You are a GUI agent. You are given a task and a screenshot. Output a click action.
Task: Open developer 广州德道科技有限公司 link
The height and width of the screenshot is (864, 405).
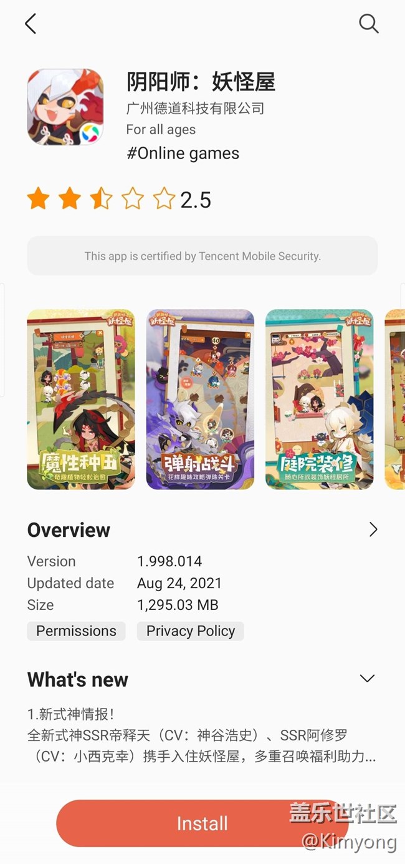pos(195,108)
